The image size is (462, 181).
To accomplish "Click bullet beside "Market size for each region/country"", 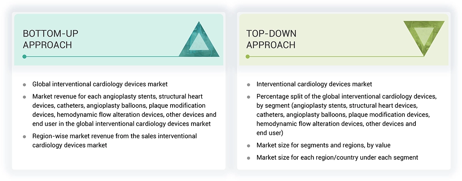I will point(248,158).
